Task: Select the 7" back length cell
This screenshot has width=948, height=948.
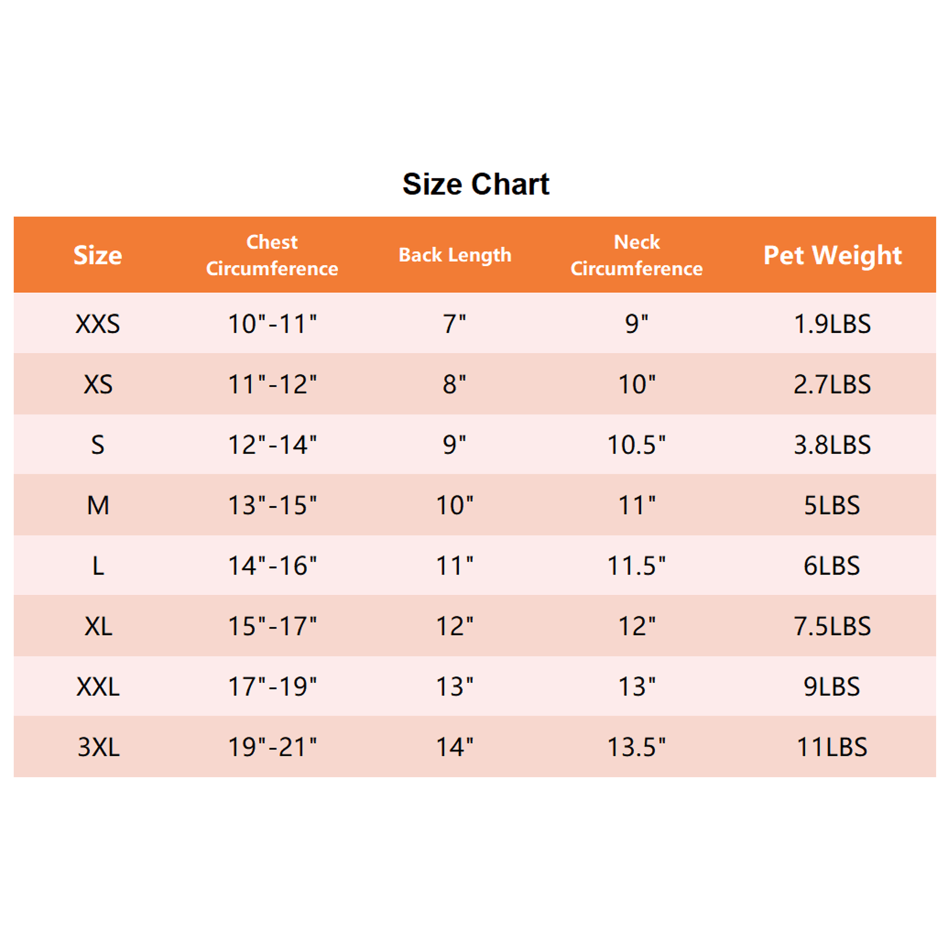Action: pos(455,324)
